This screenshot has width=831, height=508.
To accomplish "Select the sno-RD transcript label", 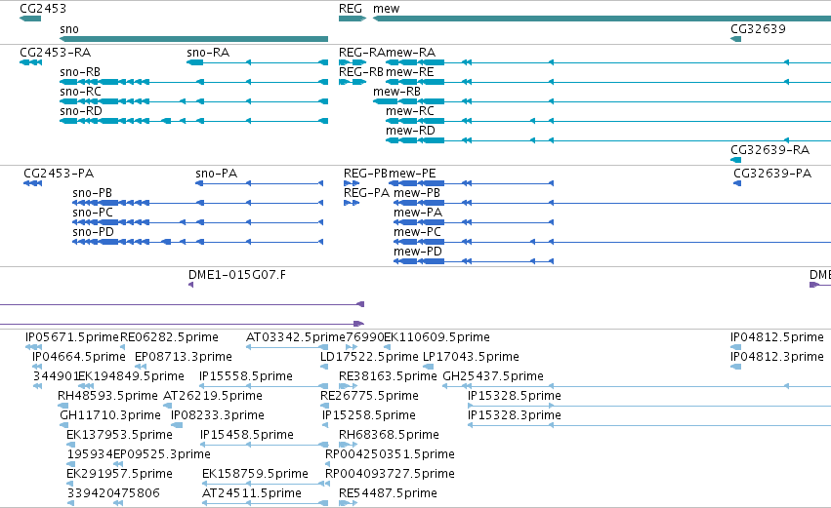I will tap(81, 111).
